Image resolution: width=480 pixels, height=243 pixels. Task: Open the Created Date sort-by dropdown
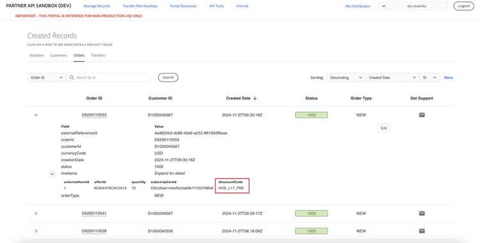point(392,77)
